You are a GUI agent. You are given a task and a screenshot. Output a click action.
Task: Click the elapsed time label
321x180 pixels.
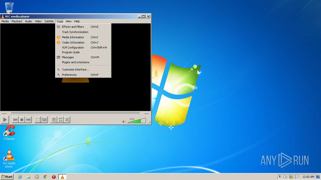coord(5,113)
